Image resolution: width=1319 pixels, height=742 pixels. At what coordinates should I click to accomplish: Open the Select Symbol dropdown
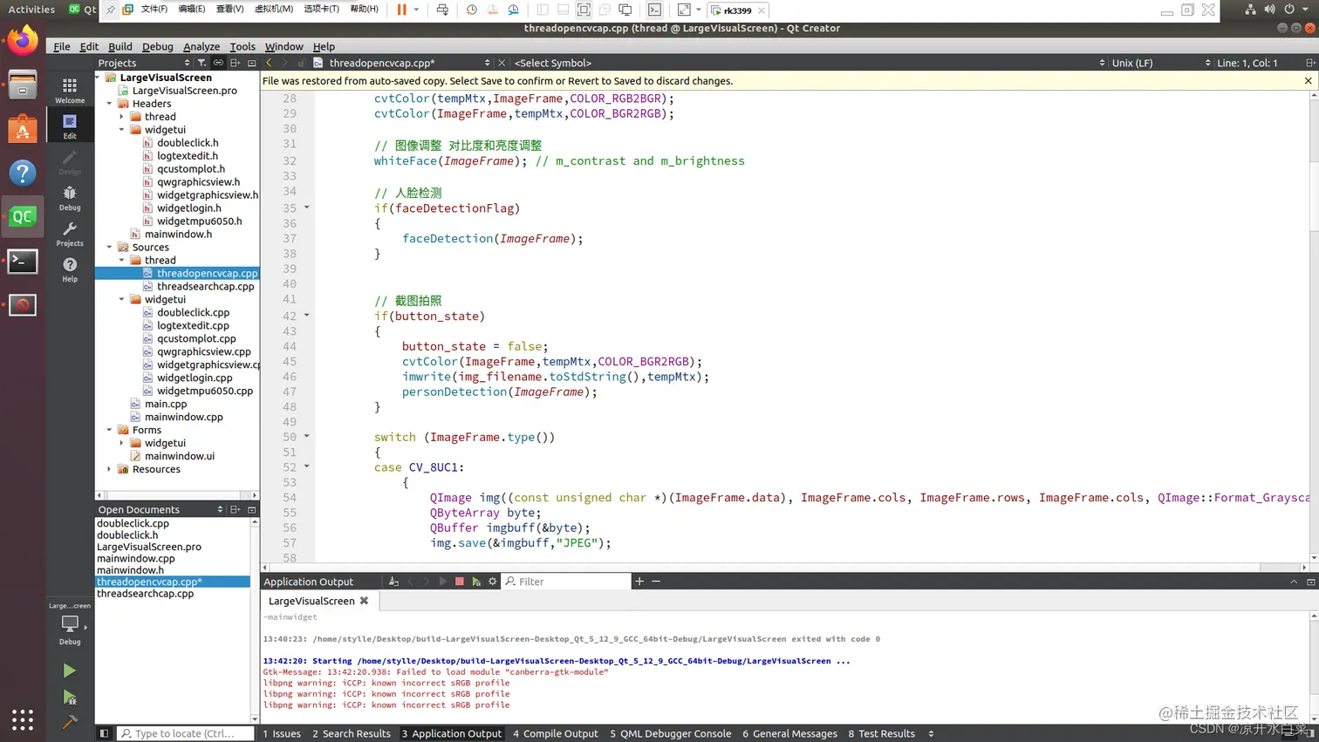[809, 63]
